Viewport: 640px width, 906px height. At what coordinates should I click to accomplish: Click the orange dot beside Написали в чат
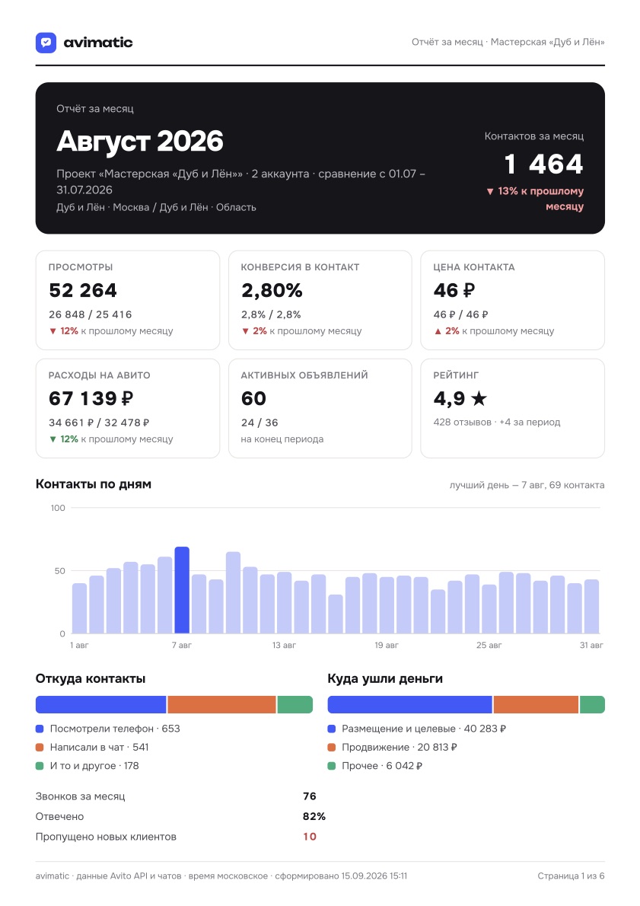point(40,747)
